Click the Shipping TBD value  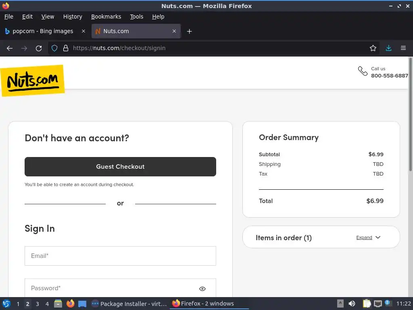click(378, 164)
